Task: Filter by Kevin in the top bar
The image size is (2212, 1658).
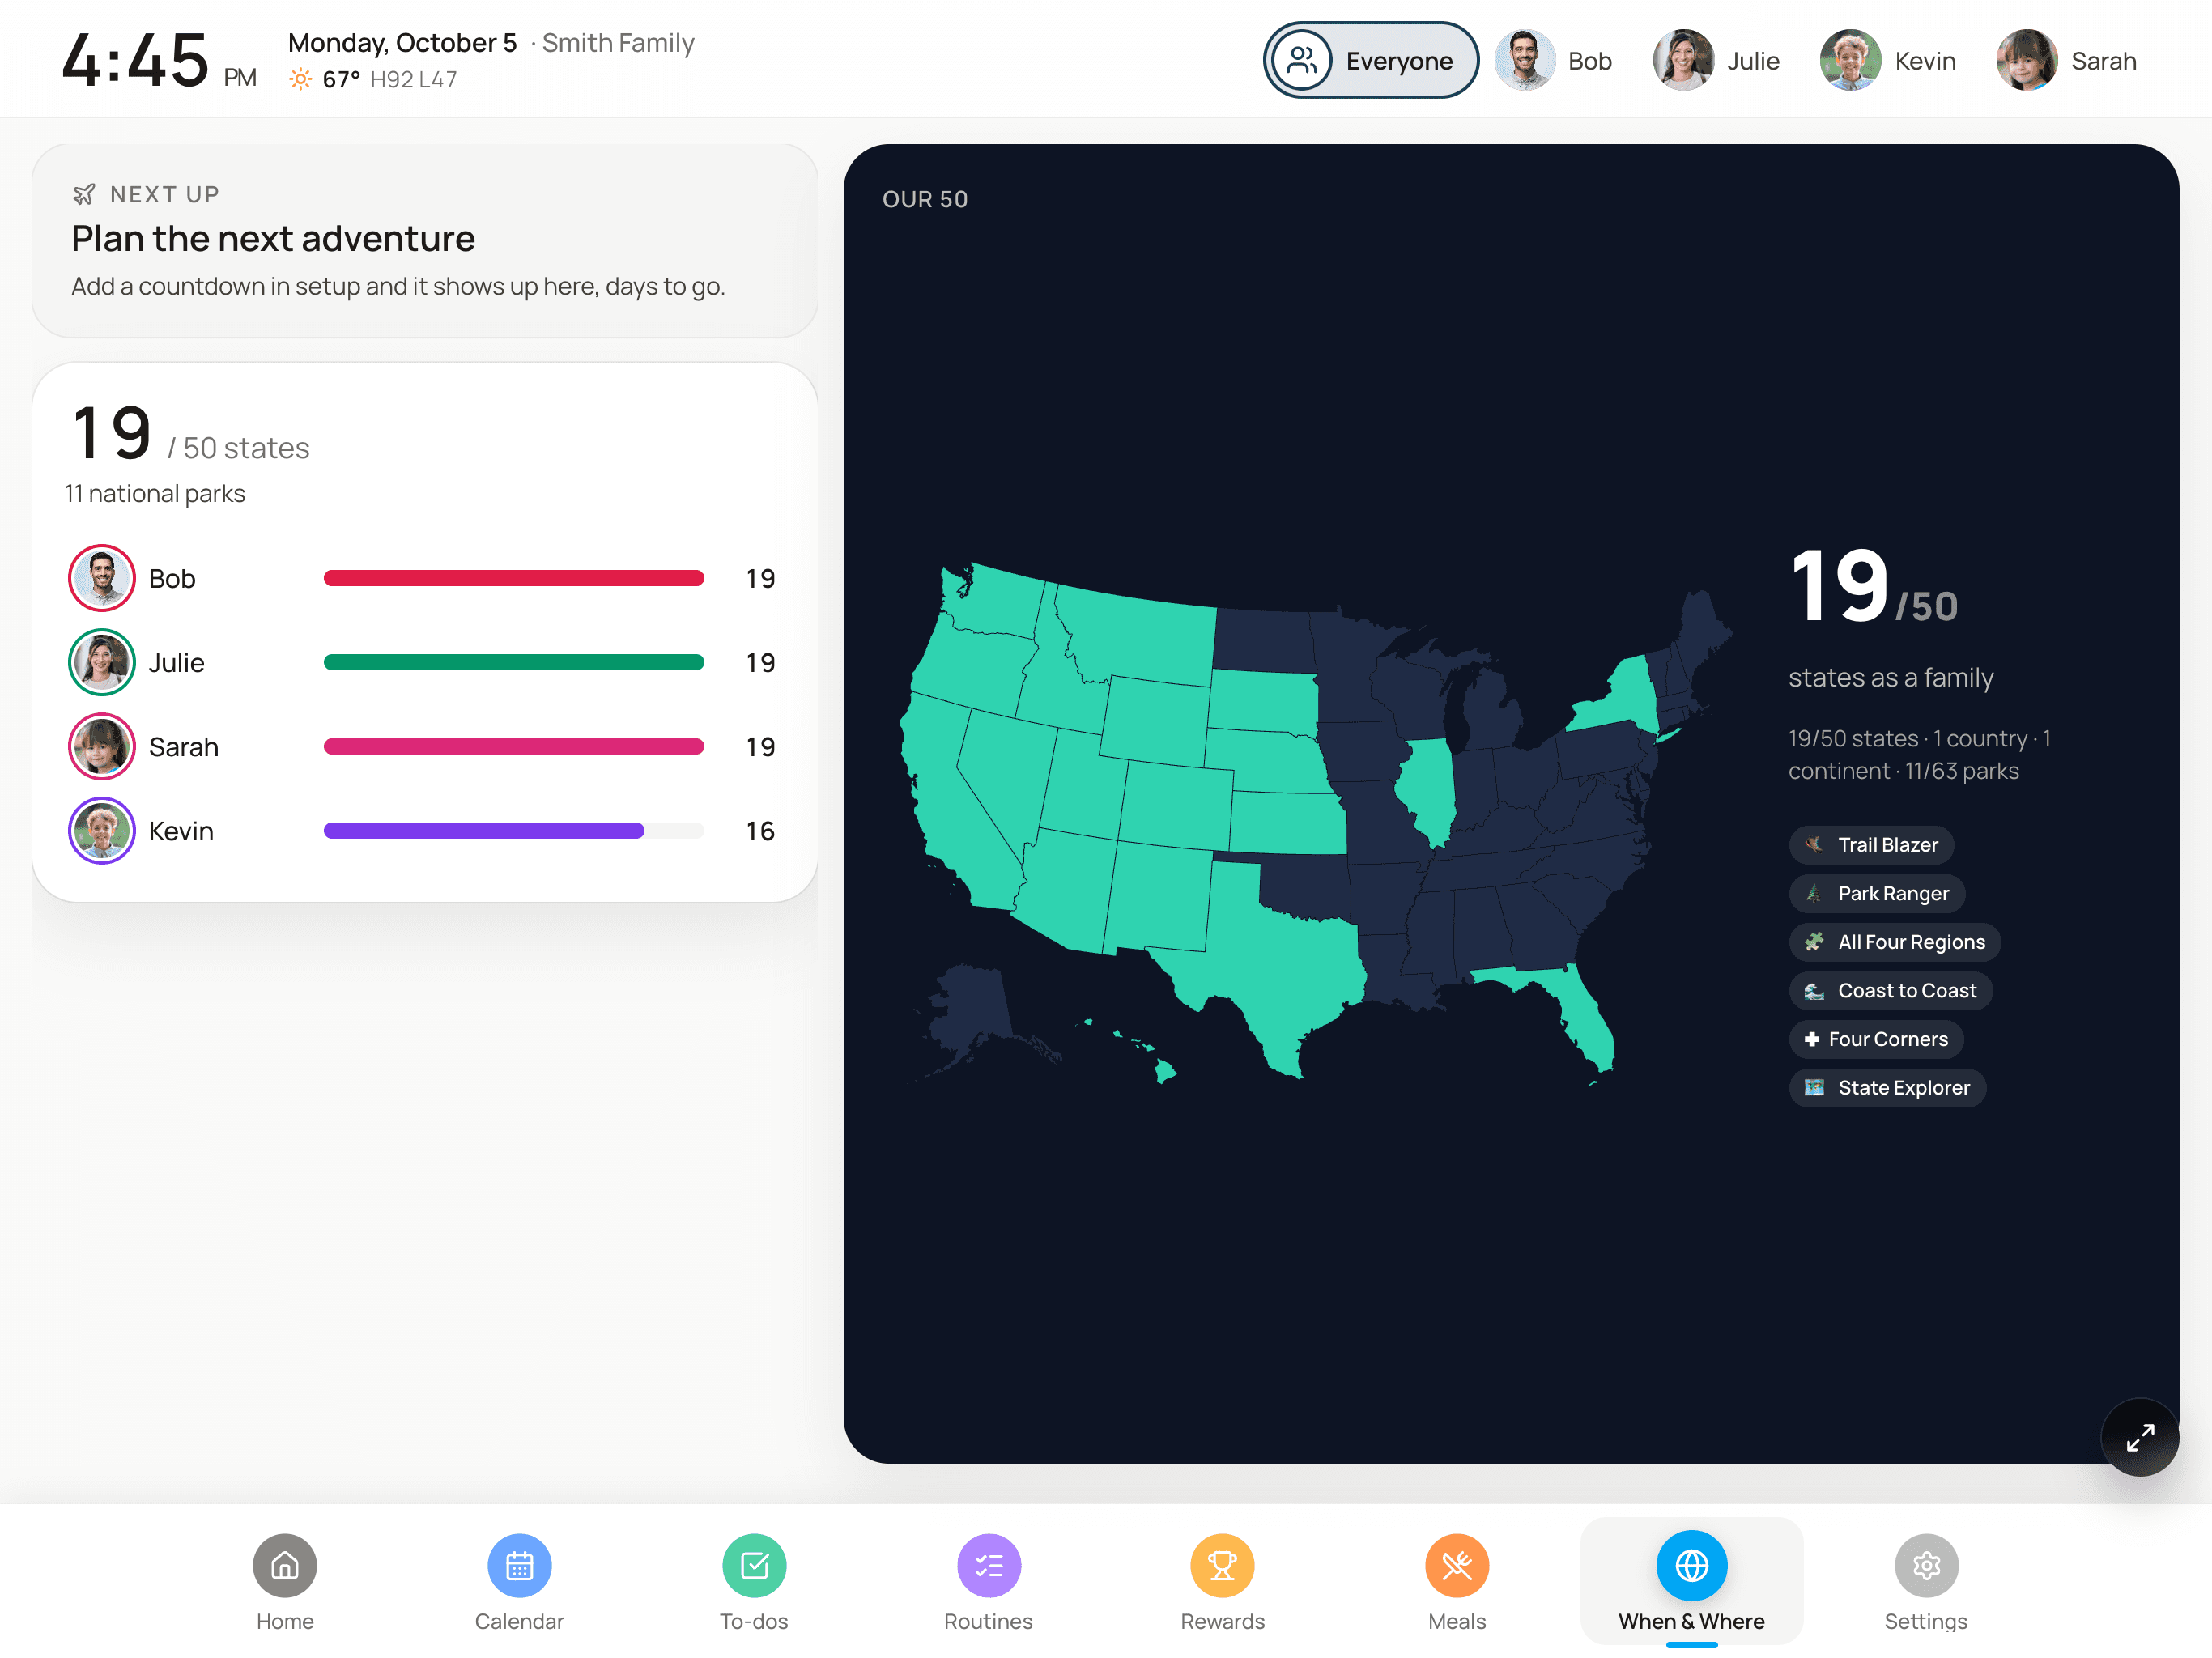Action: (1888, 60)
